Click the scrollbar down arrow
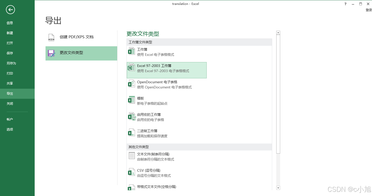The image size is (372, 196). pos(278,188)
